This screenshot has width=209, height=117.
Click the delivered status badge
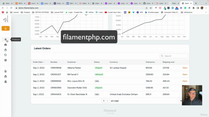coord(99,74)
